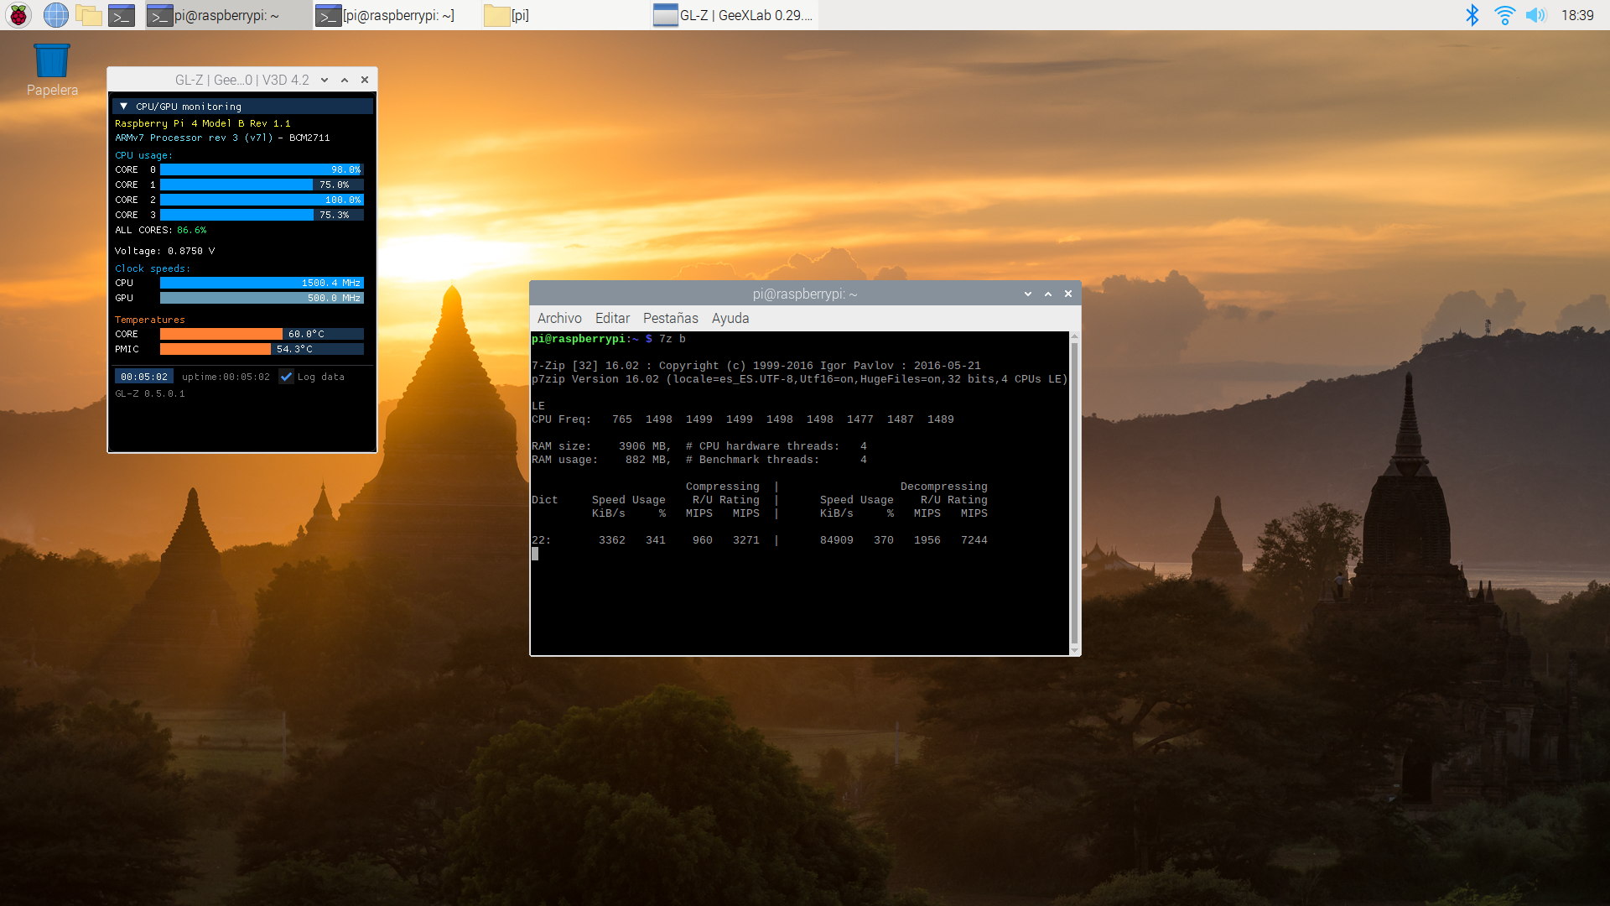Open the Archivo menu
The height and width of the screenshot is (906, 1610).
point(559,319)
